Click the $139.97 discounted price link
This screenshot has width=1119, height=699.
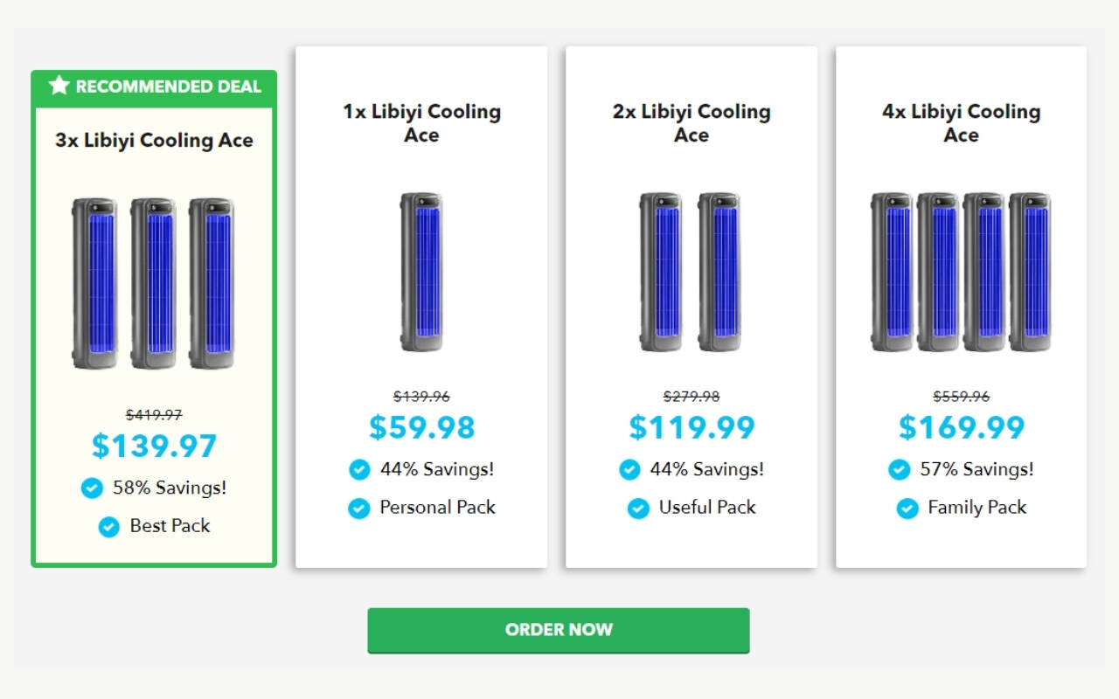[x=154, y=446]
